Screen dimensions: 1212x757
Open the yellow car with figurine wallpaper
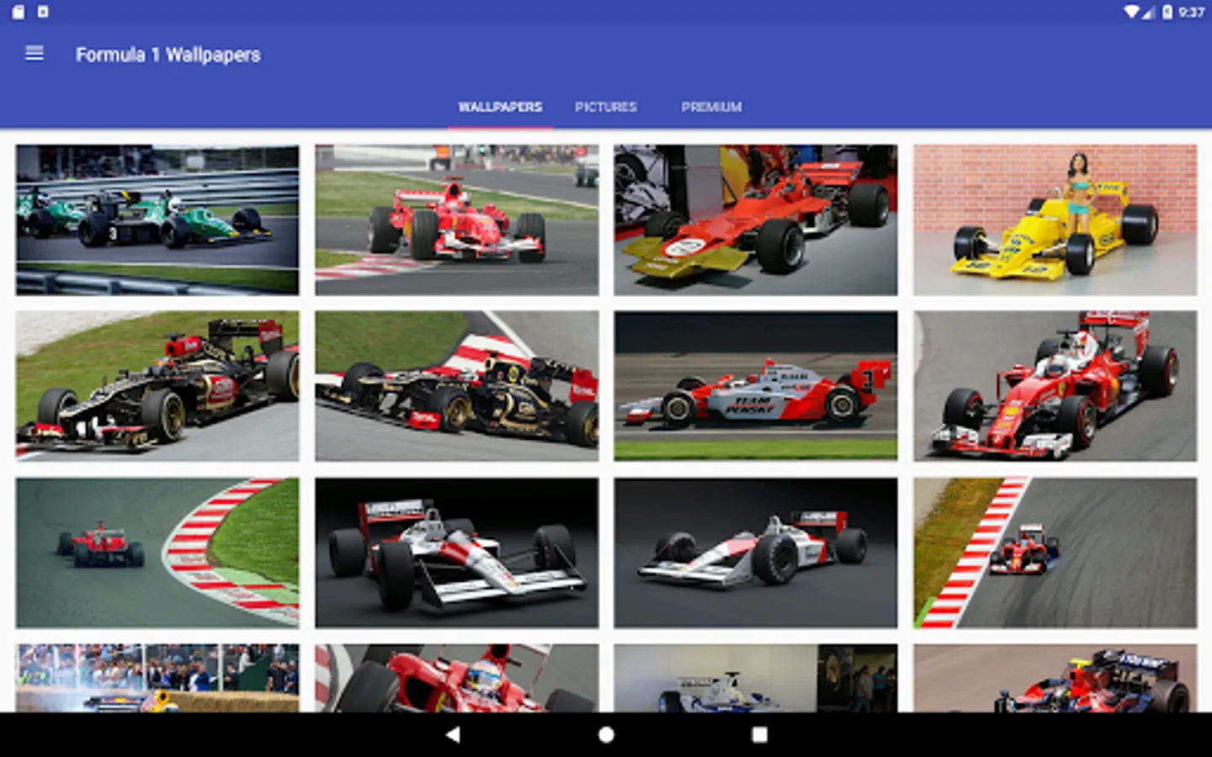(1055, 220)
